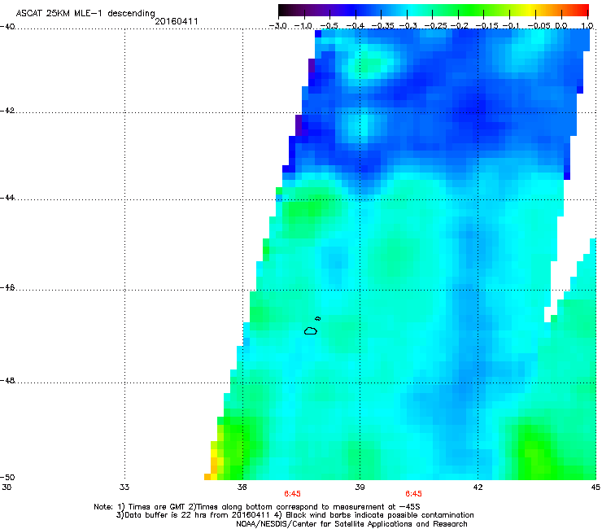Click the red 8:45 time between longitudes 39 and 42

(x=413, y=494)
